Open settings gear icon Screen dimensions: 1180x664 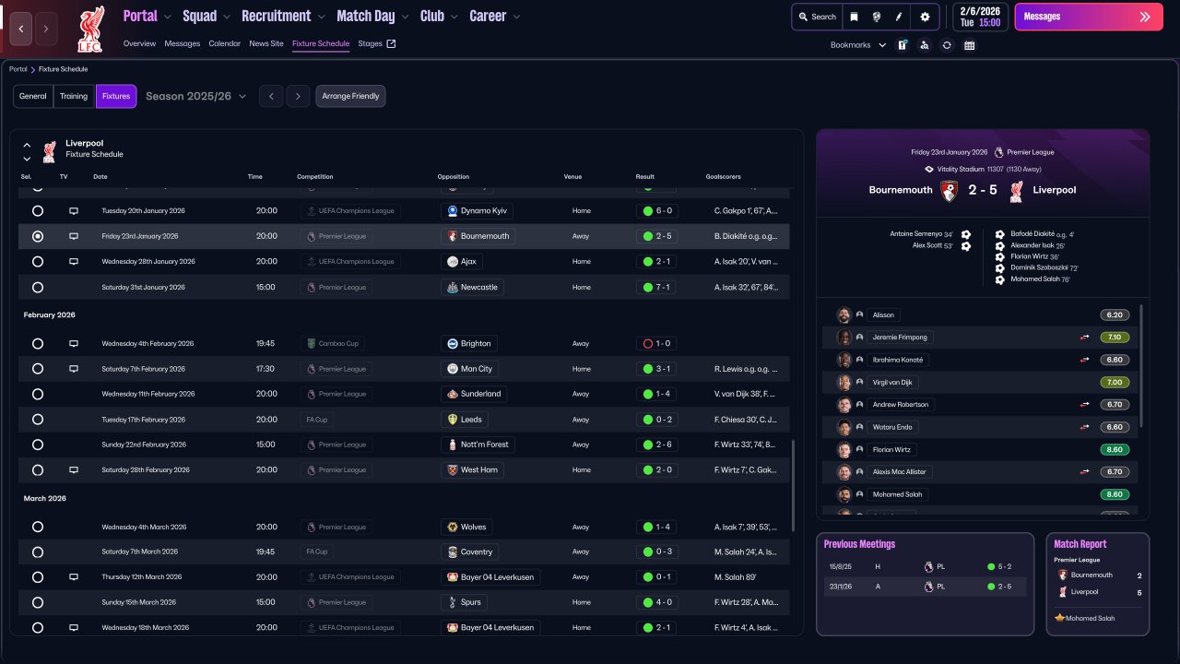point(925,17)
